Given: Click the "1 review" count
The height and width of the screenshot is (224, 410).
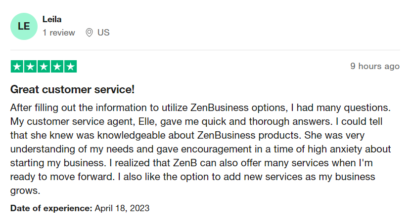Looking at the screenshot, I should point(59,33).
